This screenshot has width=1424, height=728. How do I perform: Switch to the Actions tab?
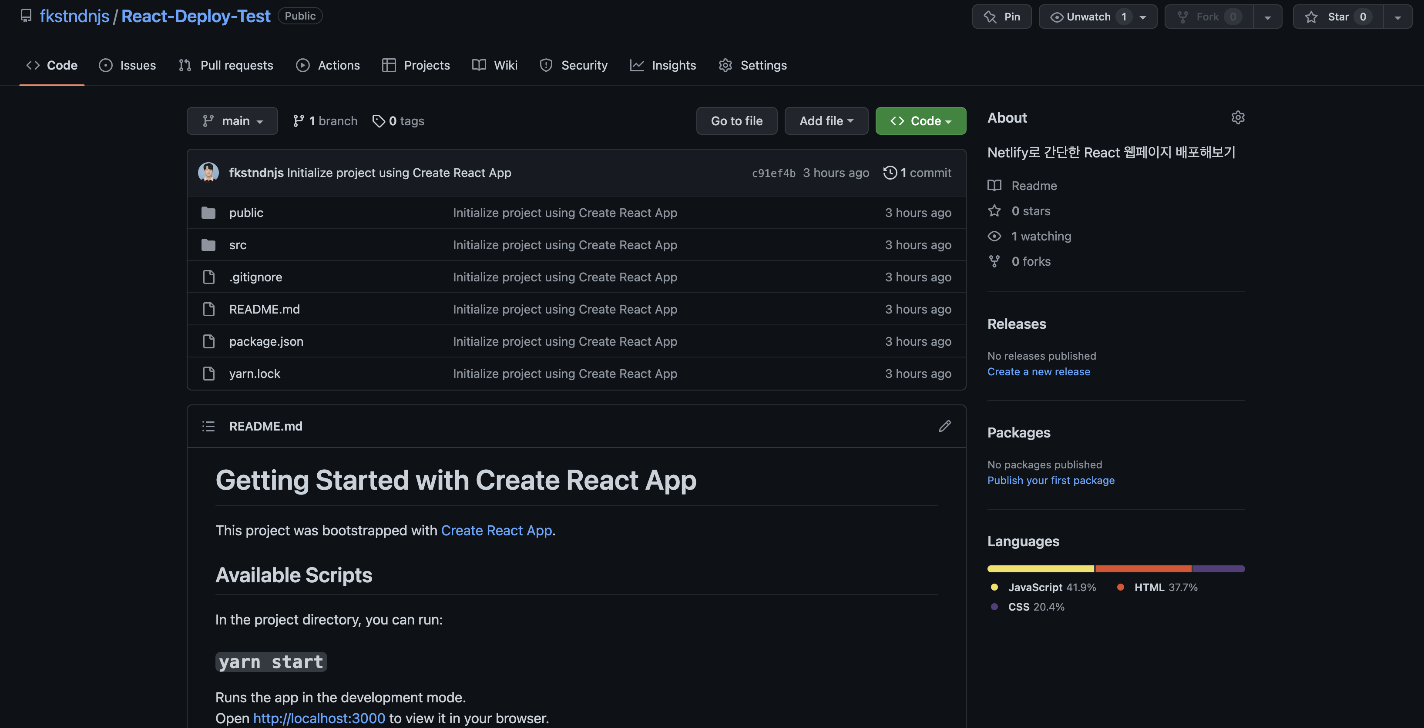328,65
